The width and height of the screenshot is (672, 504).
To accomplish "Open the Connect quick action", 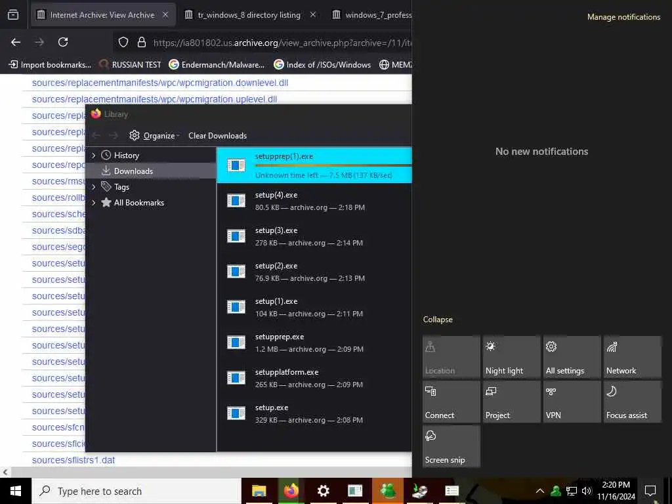I will click(451, 402).
